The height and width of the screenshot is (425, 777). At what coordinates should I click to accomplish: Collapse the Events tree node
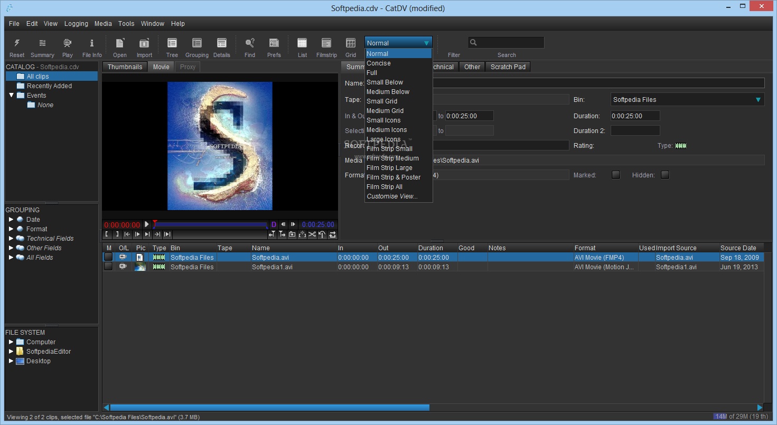tap(11, 96)
